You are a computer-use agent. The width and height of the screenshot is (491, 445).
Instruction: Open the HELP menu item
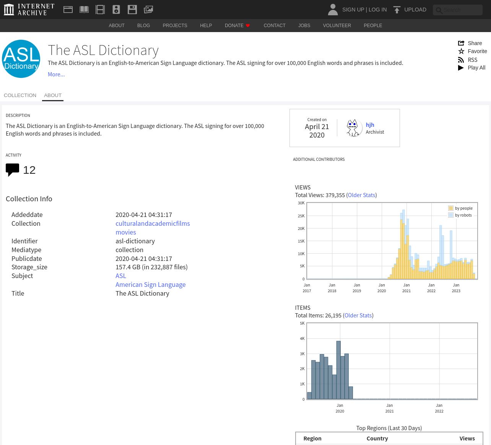(x=206, y=26)
